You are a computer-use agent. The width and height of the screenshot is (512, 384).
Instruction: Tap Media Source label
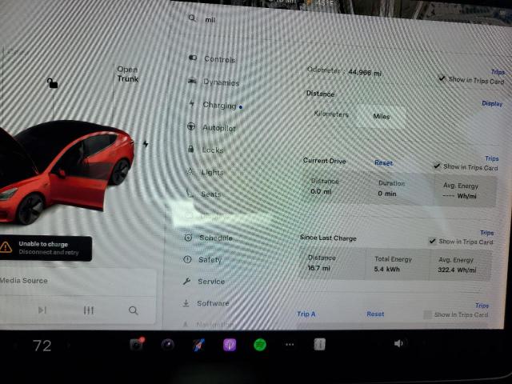click(x=24, y=281)
